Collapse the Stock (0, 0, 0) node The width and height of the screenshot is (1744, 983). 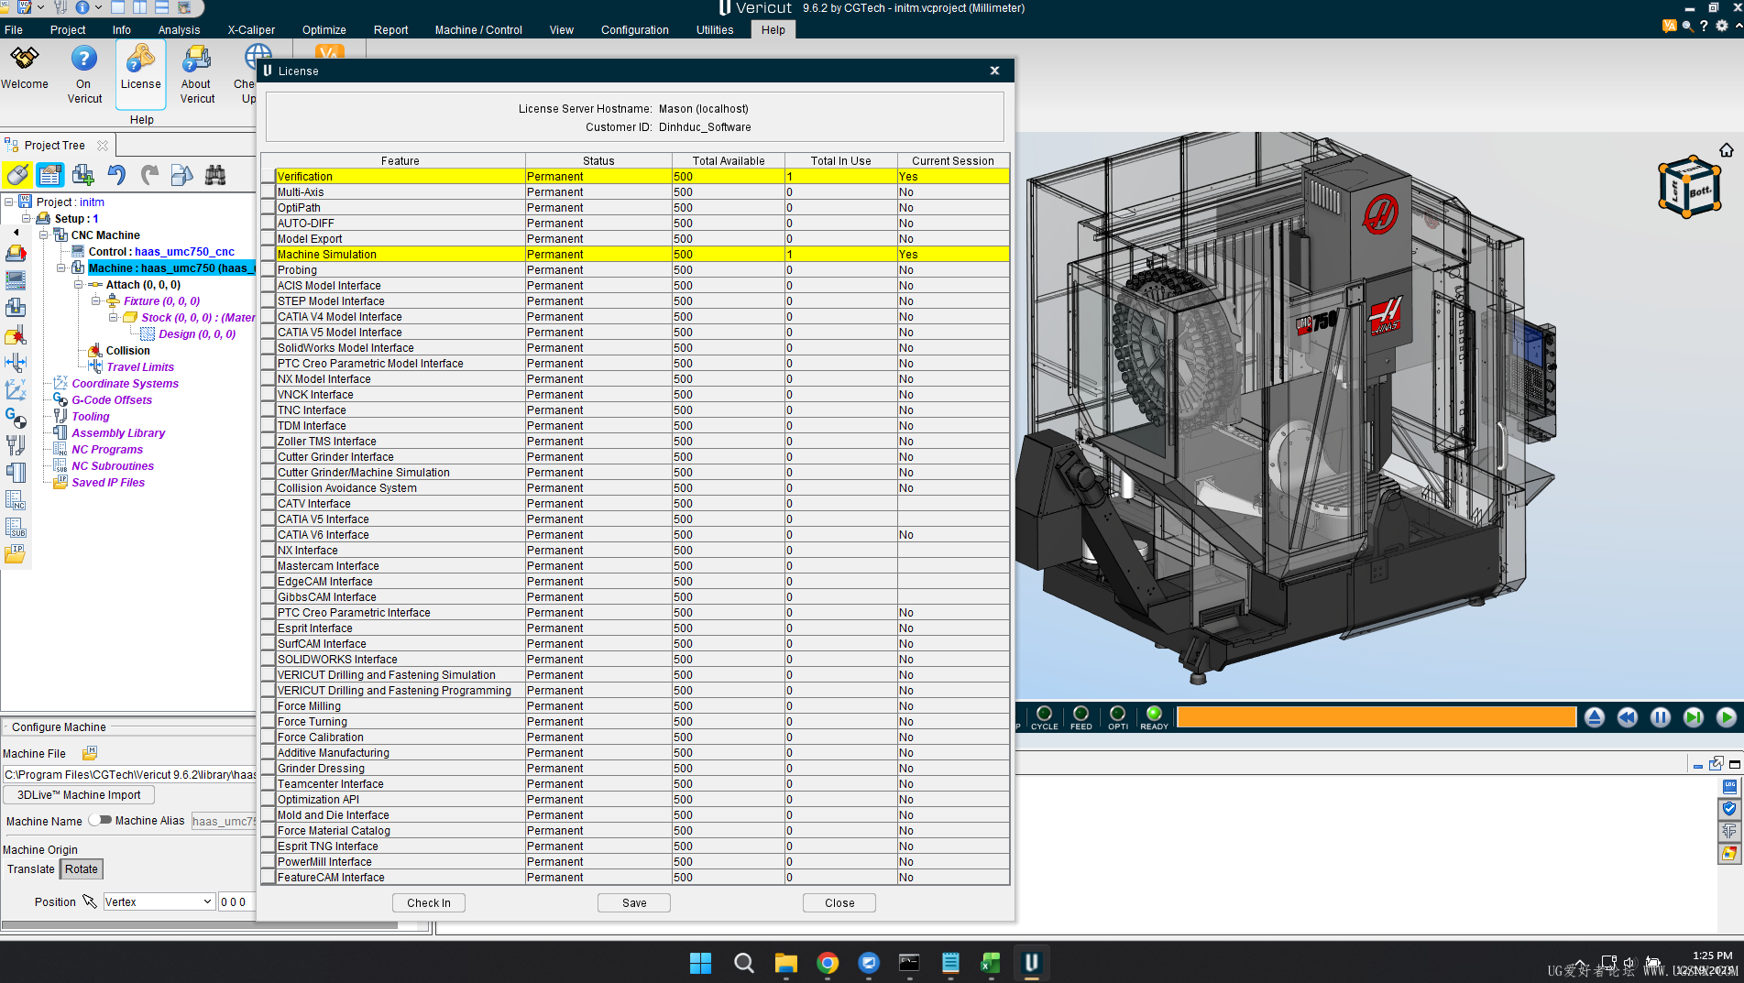(114, 318)
